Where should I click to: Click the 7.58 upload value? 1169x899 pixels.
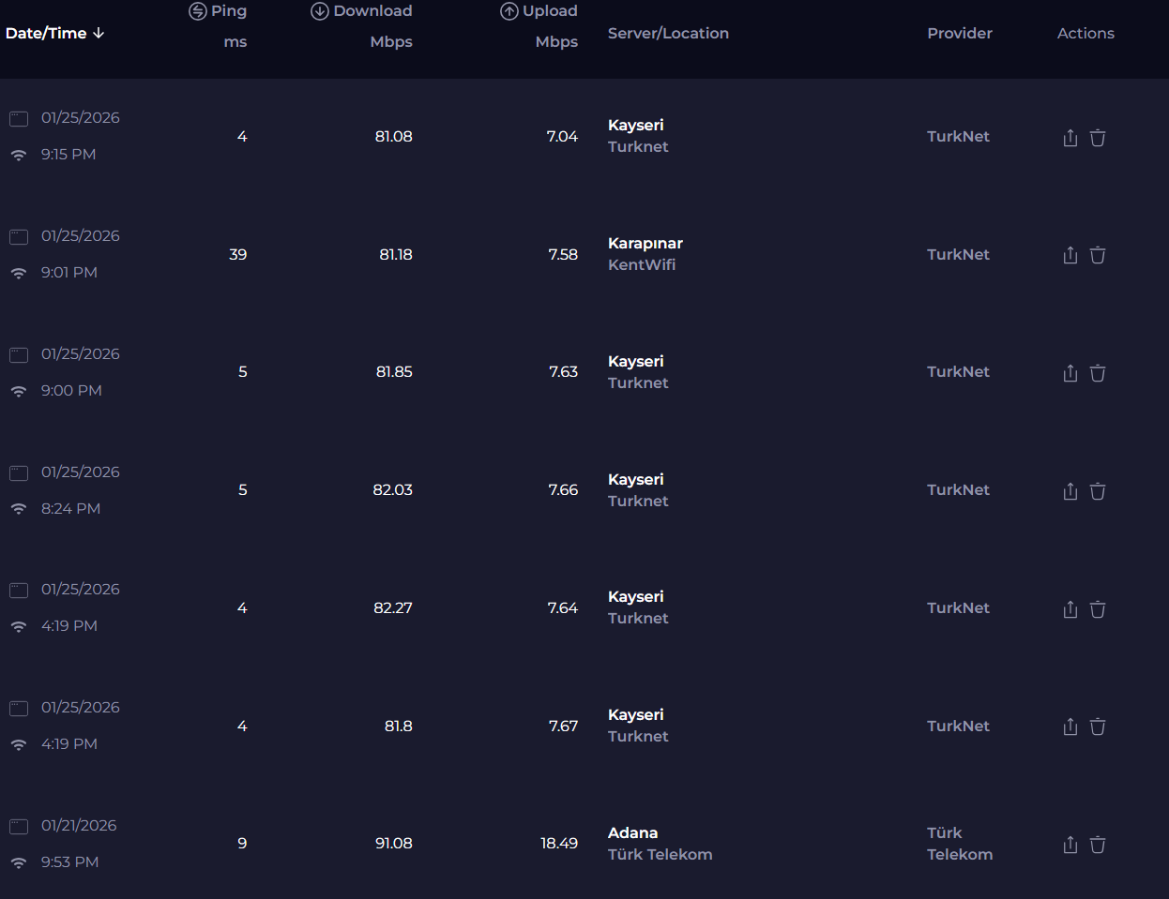pos(563,254)
